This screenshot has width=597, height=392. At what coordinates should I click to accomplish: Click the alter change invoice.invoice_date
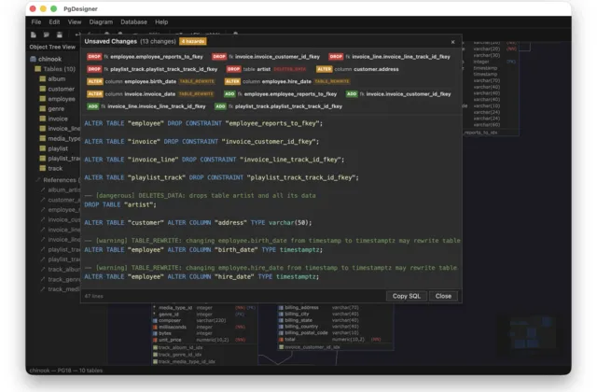(150, 93)
